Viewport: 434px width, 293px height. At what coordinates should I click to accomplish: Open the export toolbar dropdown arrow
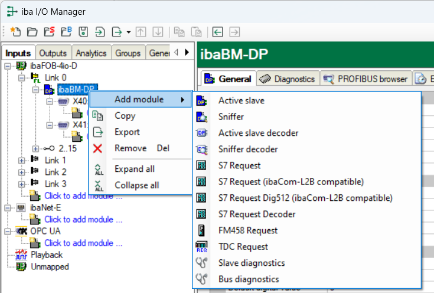(129, 32)
